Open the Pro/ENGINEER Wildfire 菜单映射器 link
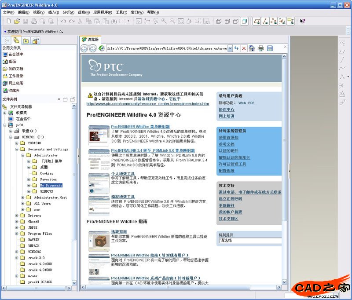352x300 pixels. pos(140,127)
